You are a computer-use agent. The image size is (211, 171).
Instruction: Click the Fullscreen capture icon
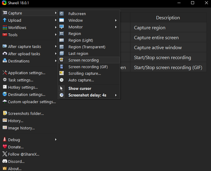[x=62, y=14]
